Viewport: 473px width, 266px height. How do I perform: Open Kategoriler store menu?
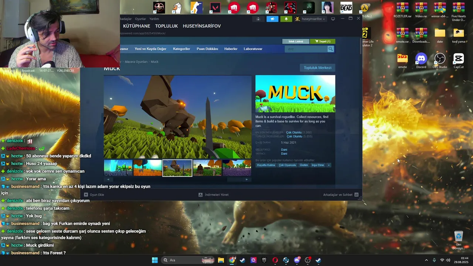click(x=181, y=49)
